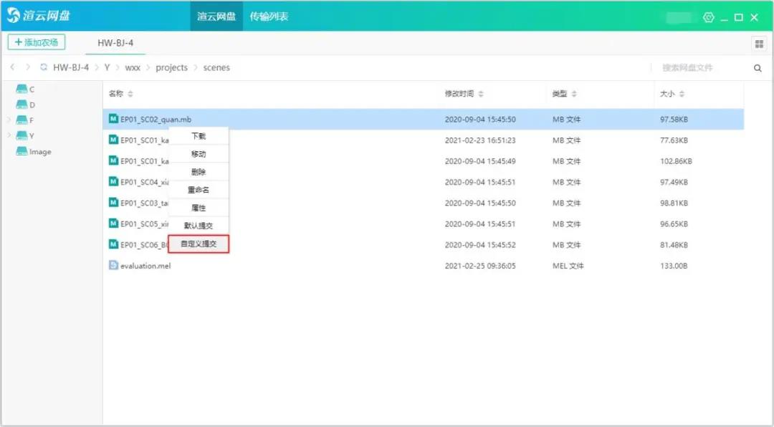Select the C drive icon in sidebar

click(22, 90)
